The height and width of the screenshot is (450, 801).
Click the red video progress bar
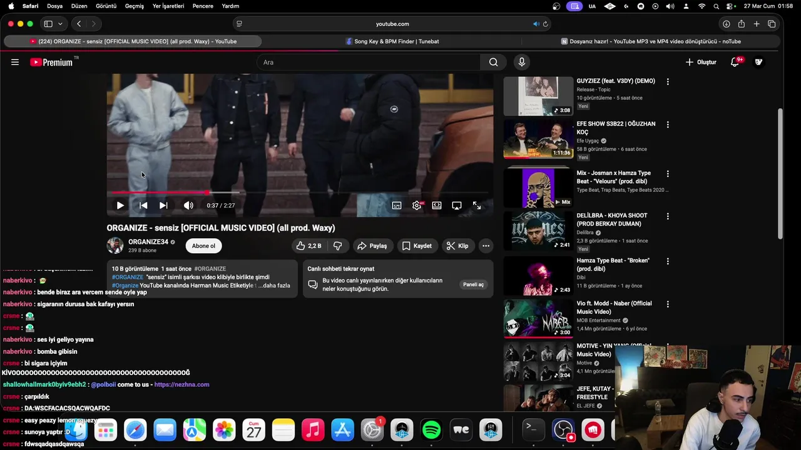(x=300, y=192)
